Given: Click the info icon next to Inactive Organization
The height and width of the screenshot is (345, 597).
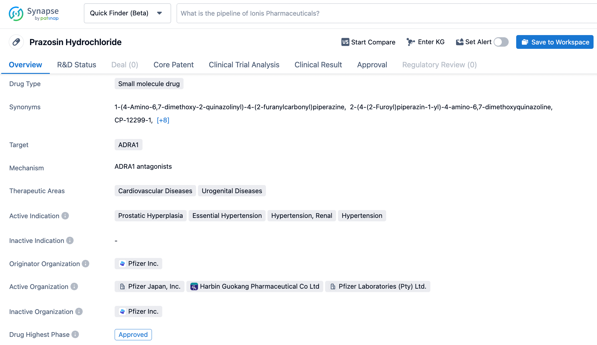Looking at the screenshot, I should tap(79, 312).
